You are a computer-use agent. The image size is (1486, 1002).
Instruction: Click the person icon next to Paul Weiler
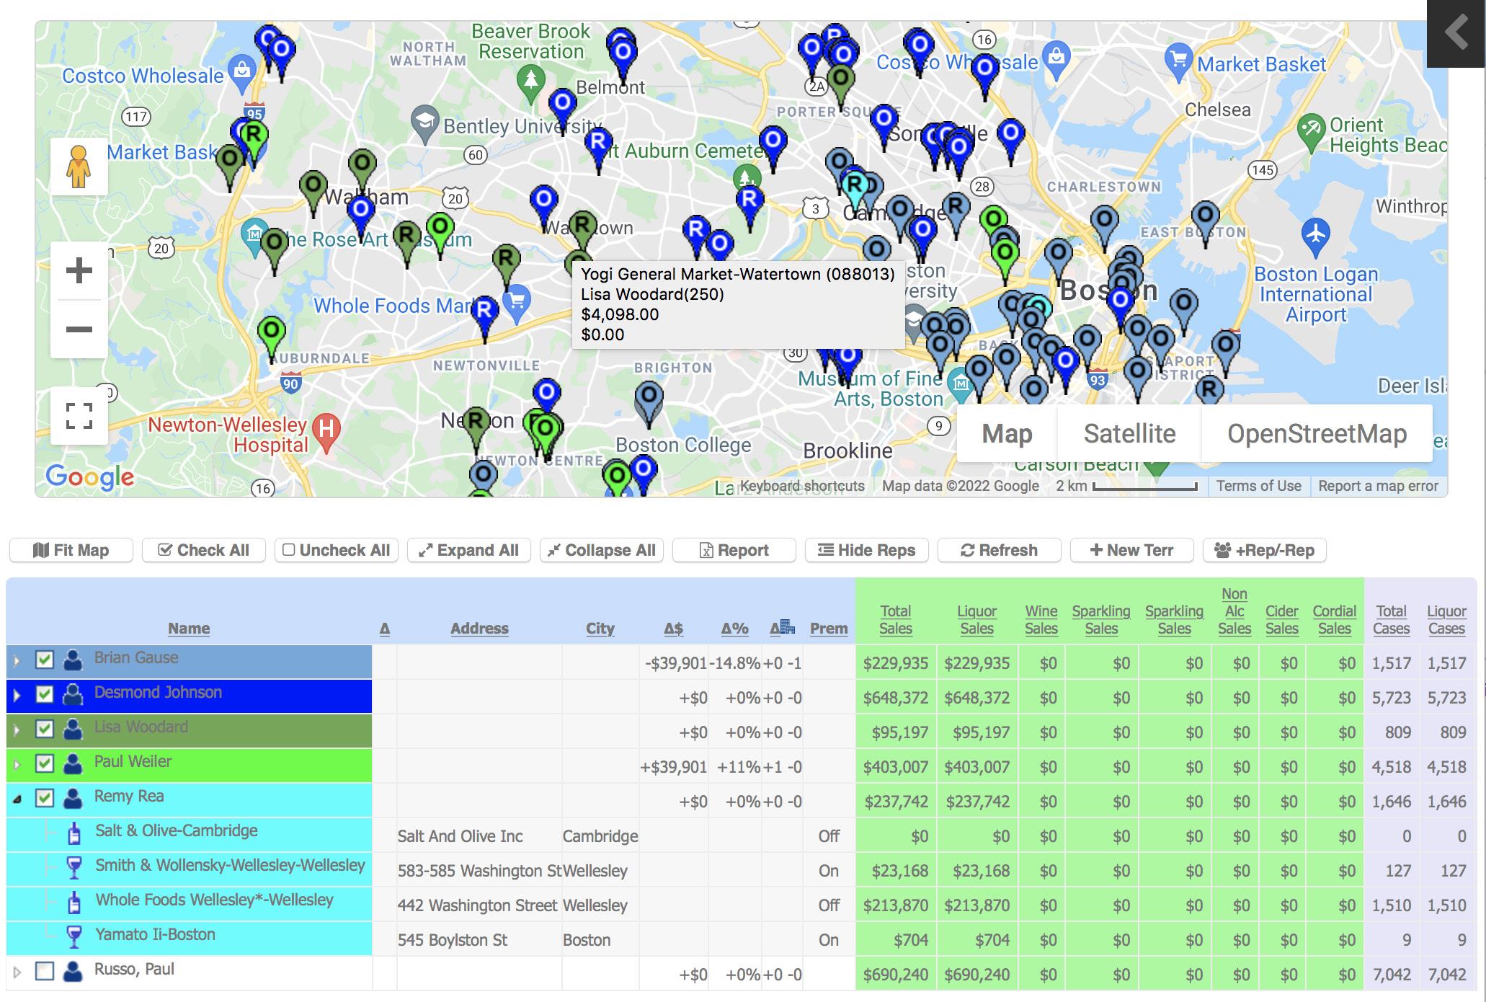72,763
